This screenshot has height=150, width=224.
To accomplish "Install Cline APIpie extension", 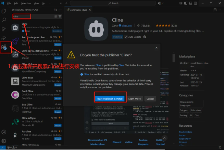I will (58, 125).
